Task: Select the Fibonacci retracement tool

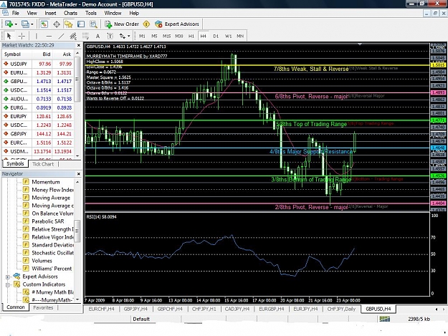Action: [85, 36]
